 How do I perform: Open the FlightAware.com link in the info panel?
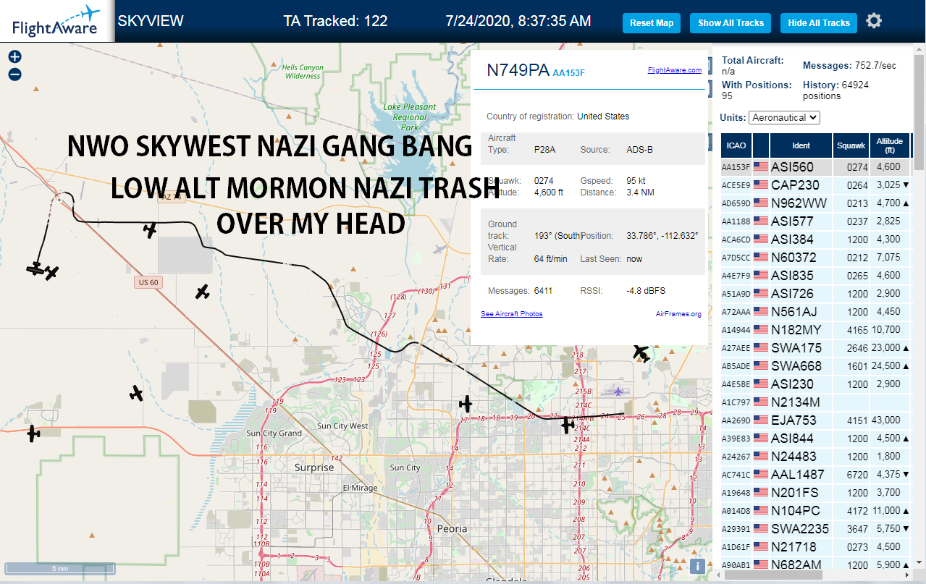[x=675, y=70]
